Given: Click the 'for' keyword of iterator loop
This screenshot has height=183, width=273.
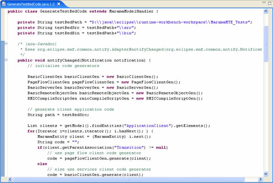Looking at the screenshot, I should coord(31,131).
